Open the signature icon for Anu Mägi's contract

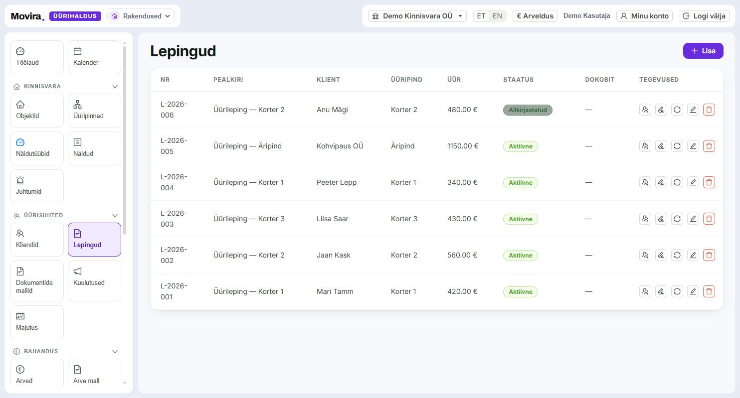pyautogui.click(x=661, y=110)
